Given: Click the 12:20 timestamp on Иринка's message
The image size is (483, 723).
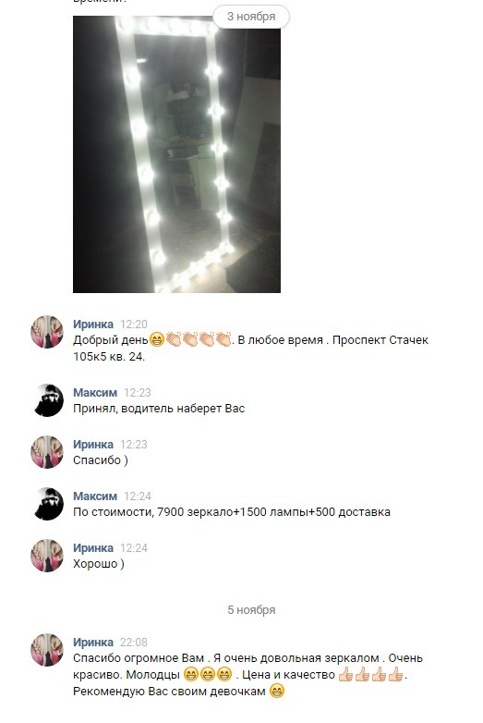Looking at the screenshot, I should pyautogui.click(x=134, y=325).
